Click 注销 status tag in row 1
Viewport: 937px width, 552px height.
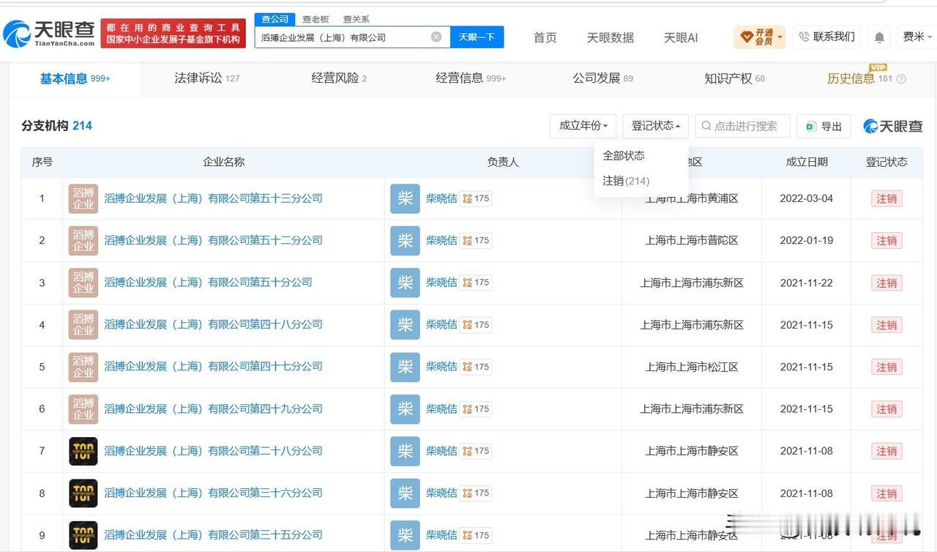point(886,198)
